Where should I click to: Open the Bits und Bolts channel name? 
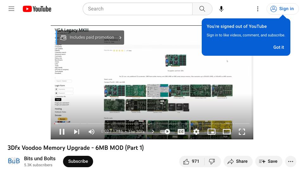click(40, 159)
